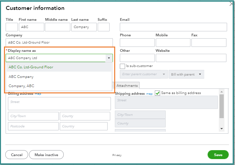Expand the Display name as dropdown arrow
Viewport: 235px width, 165px height.
pyautogui.click(x=109, y=58)
